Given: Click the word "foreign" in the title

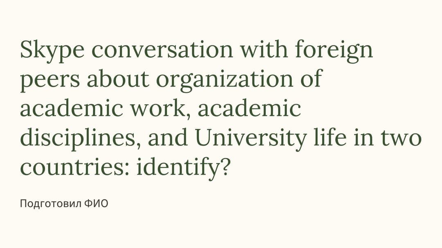Looking at the screenshot, I should tap(334, 51).
